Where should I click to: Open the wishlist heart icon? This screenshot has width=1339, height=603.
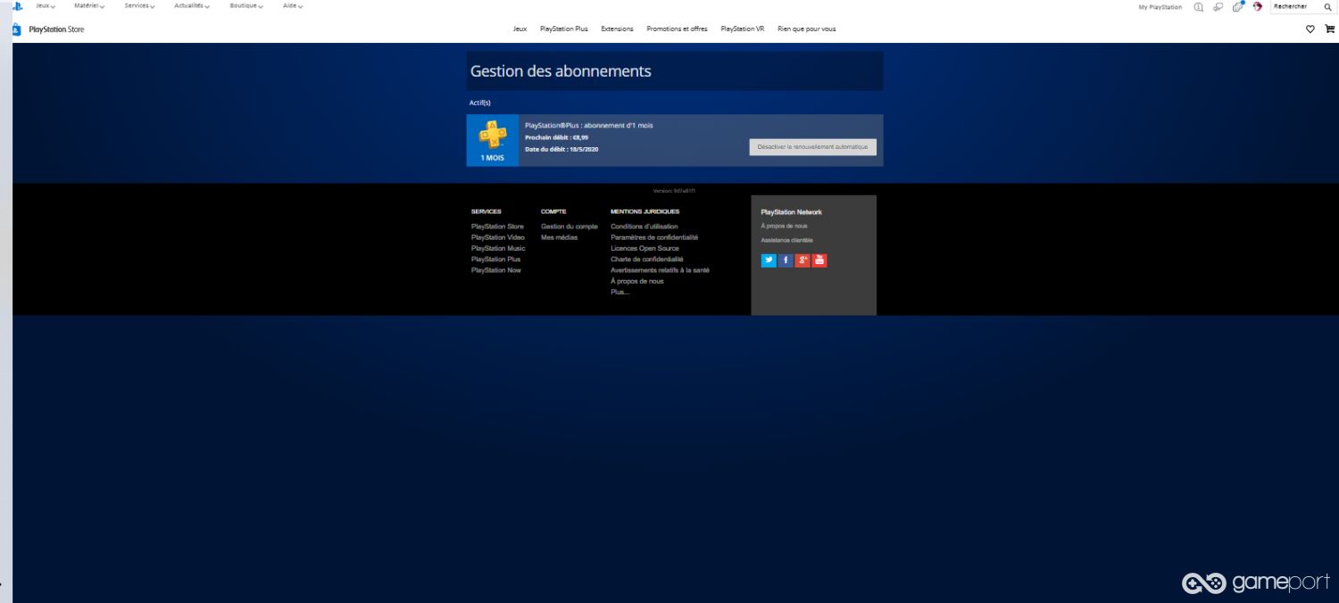[x=1310, y=29]
